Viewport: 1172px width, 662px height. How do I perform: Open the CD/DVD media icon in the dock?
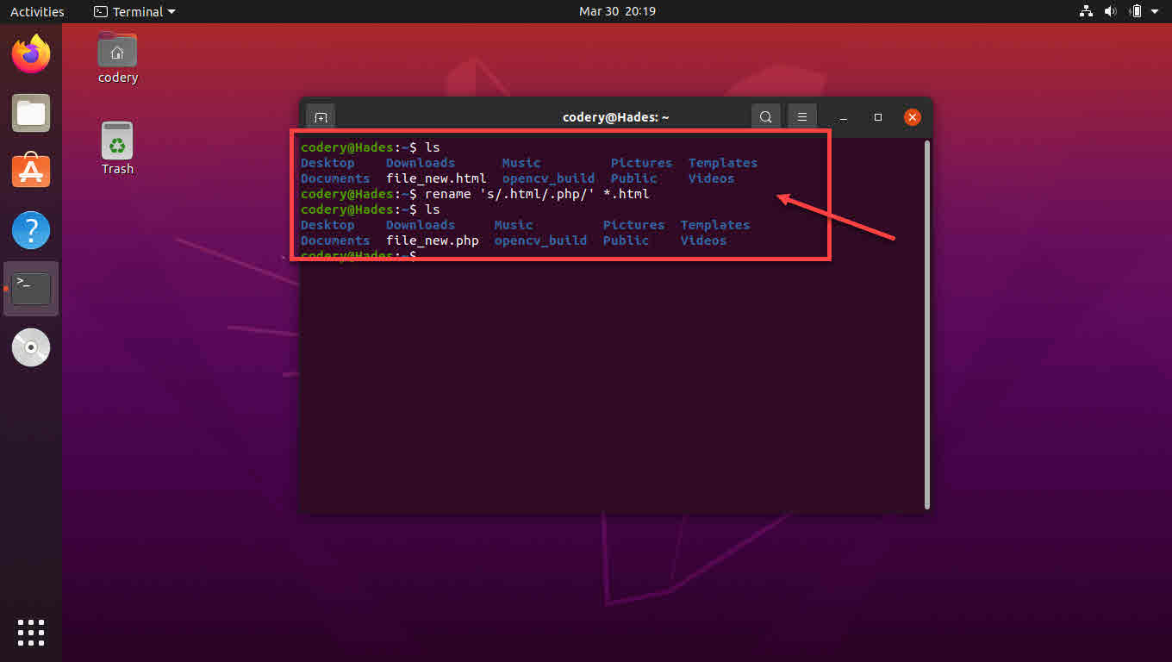pos(30,347)
